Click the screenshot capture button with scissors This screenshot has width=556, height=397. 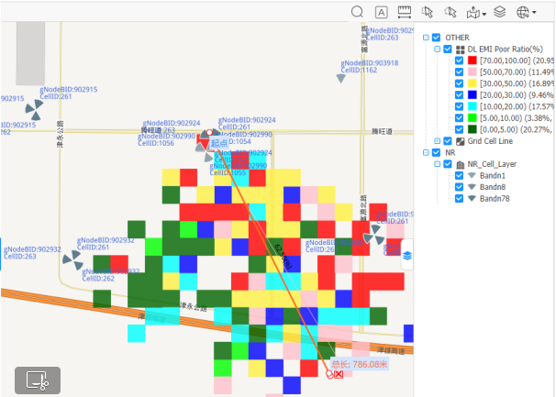38,380
